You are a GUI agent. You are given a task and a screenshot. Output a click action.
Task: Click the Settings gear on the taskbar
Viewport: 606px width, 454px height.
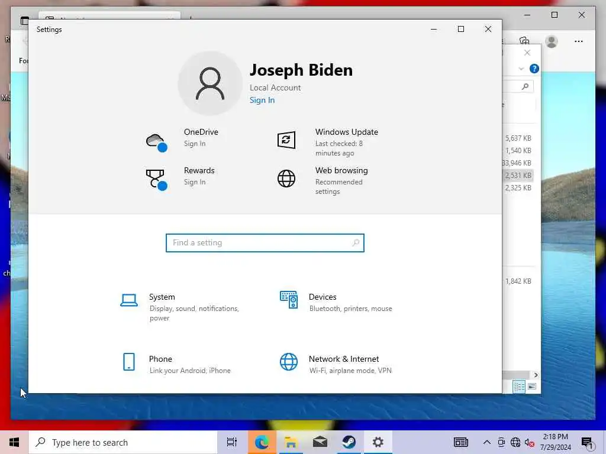pos(378,442)
